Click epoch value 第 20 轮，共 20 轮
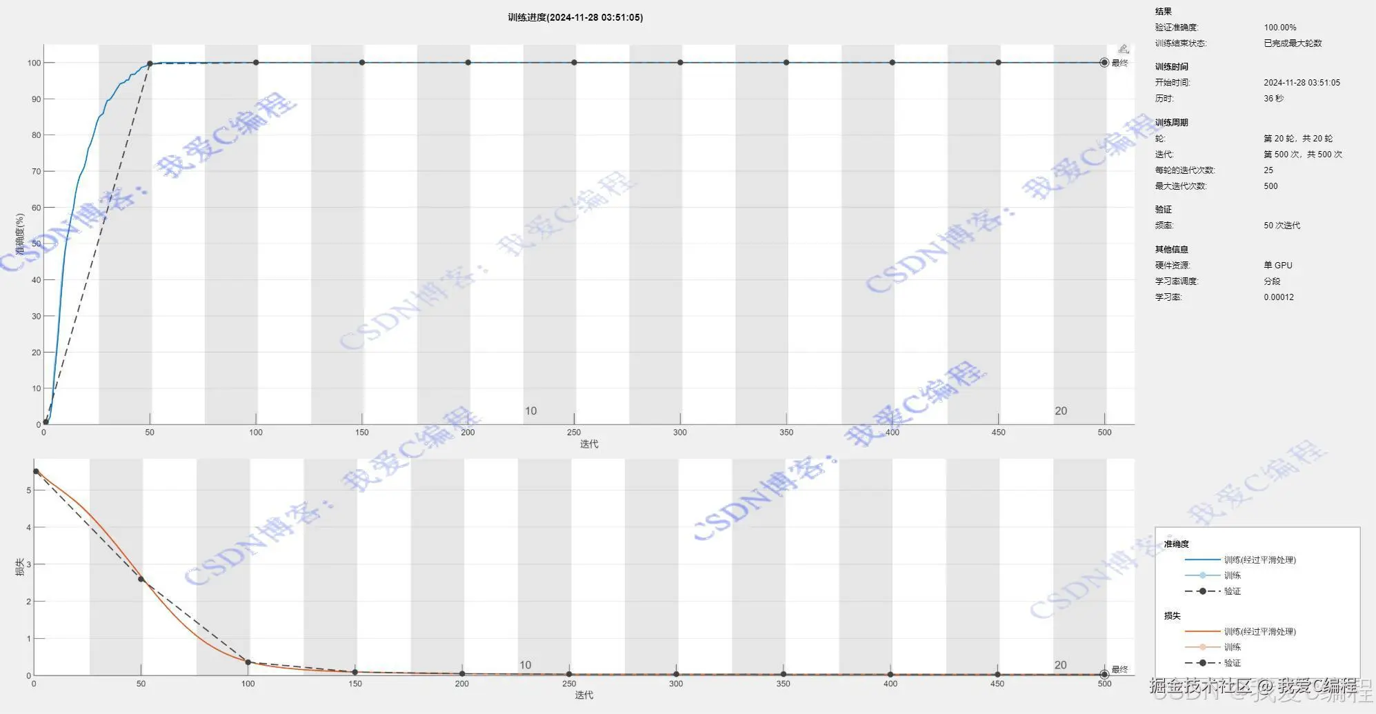The height and width of the screenshot is (714, 1376). (x=1298, y=139)
